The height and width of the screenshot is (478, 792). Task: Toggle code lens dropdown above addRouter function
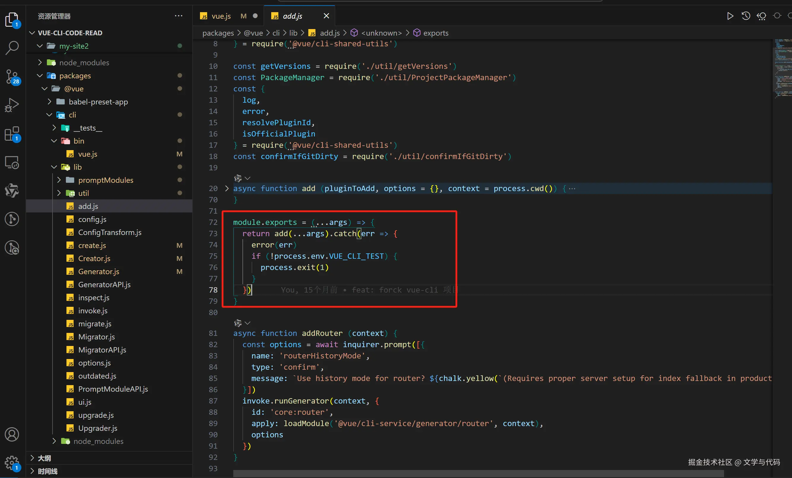coord(247,323)
